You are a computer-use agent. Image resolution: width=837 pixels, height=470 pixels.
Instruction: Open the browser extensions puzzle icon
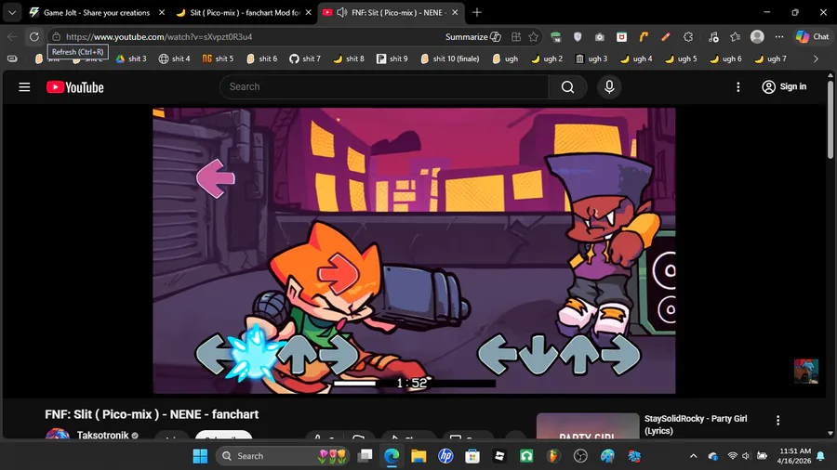[x=688, y=37]
